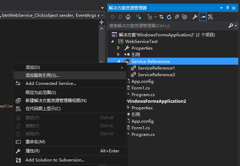Pin the Solution Explorer panel with the pushpin
Image resolution: width=240 pixels, height=166 pixels.
pyautogui.click(x=228, y=8)
